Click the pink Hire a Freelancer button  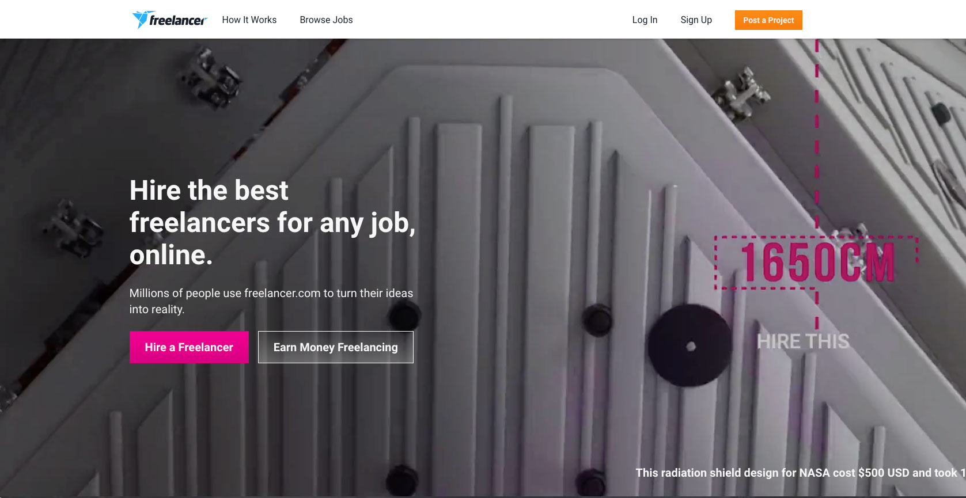click(x=189, y=347)
